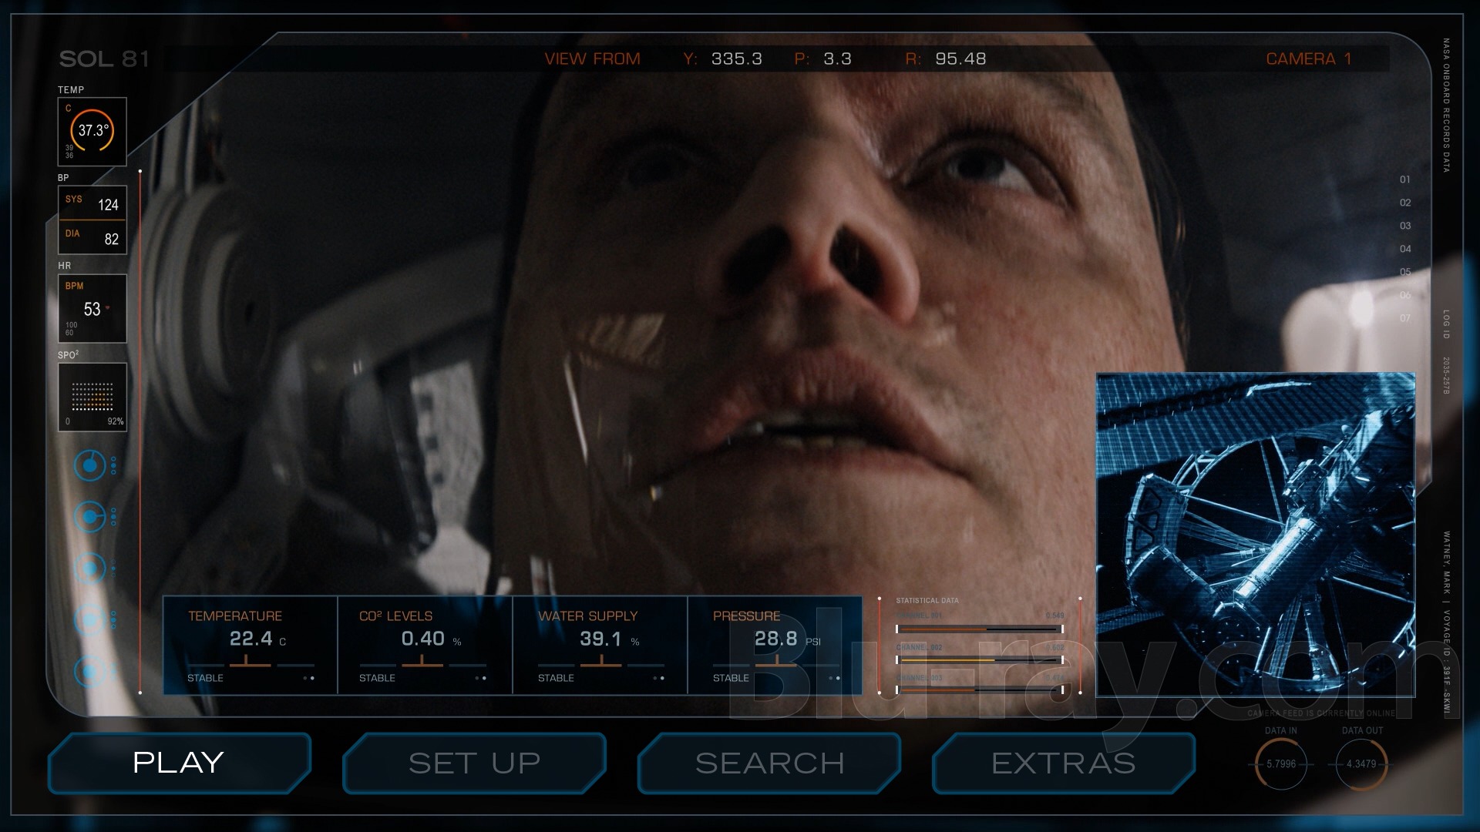Click the VIEW FROM label
Image resolution: width=1480 pixels, height=832 pixels.
592,59
